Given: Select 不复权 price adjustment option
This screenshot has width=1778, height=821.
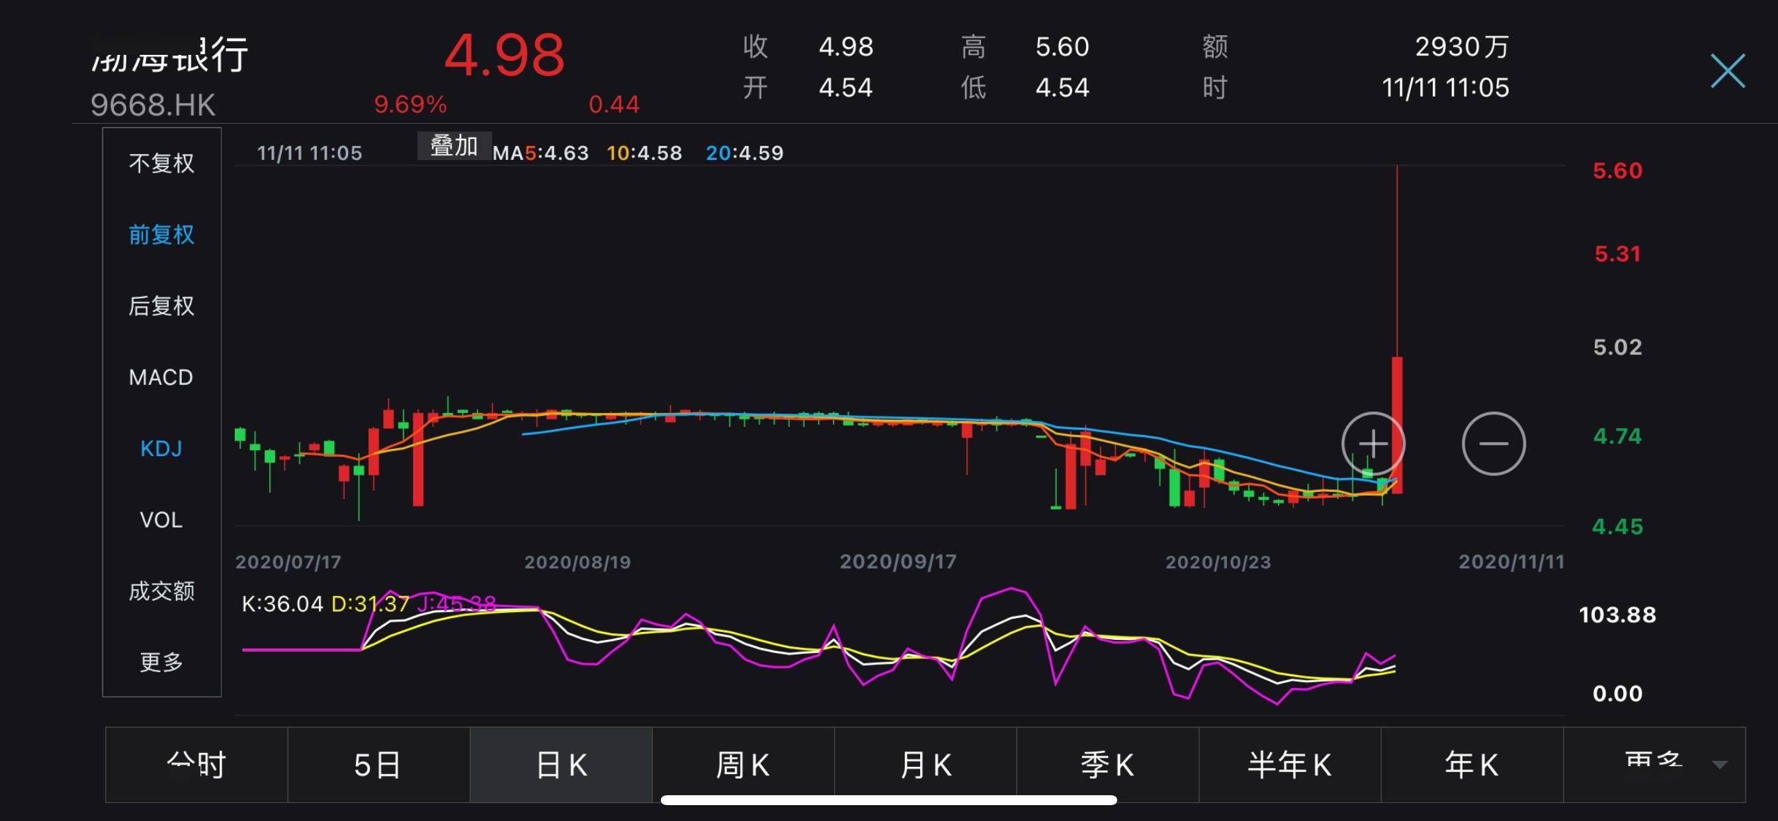Looking at the screenshot, I should tap(161, 163).
